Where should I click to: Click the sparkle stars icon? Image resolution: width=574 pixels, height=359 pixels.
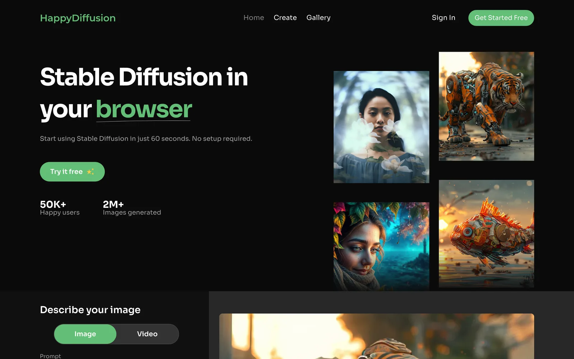point(90,172)
